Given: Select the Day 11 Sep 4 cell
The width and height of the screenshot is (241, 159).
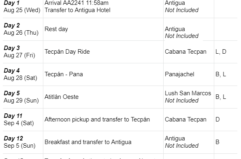Looking at the screenshot, I should [23, 119].
